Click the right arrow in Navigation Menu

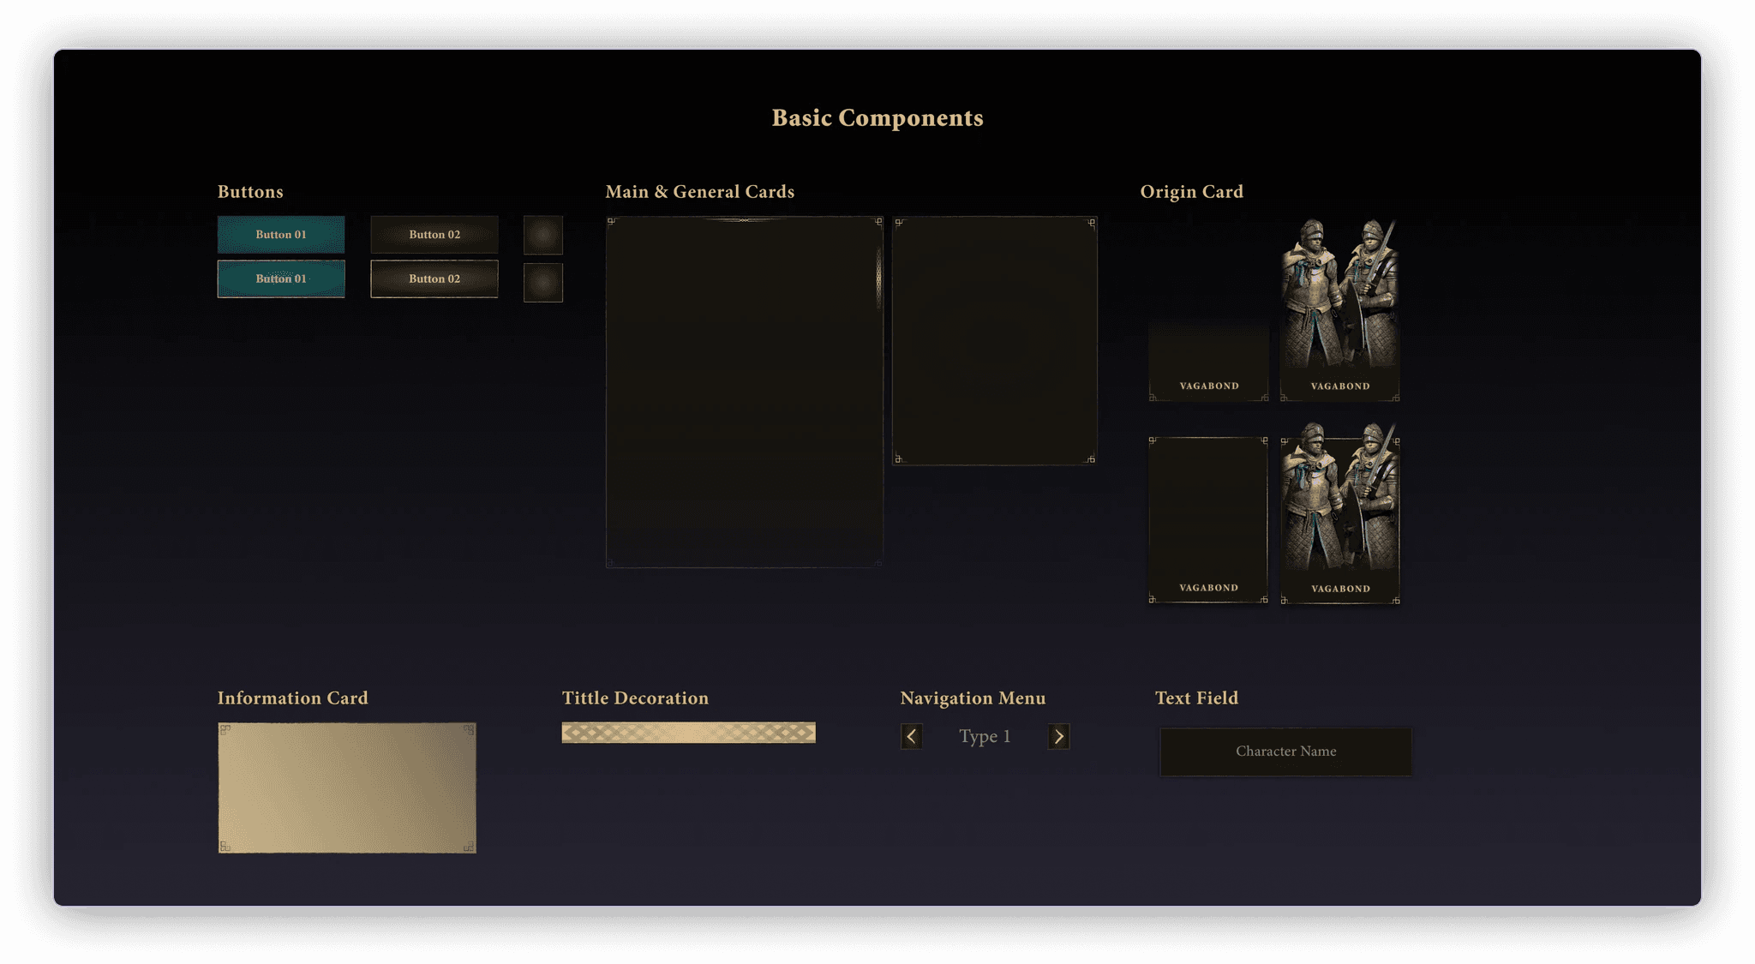[x=1059, y=736]
